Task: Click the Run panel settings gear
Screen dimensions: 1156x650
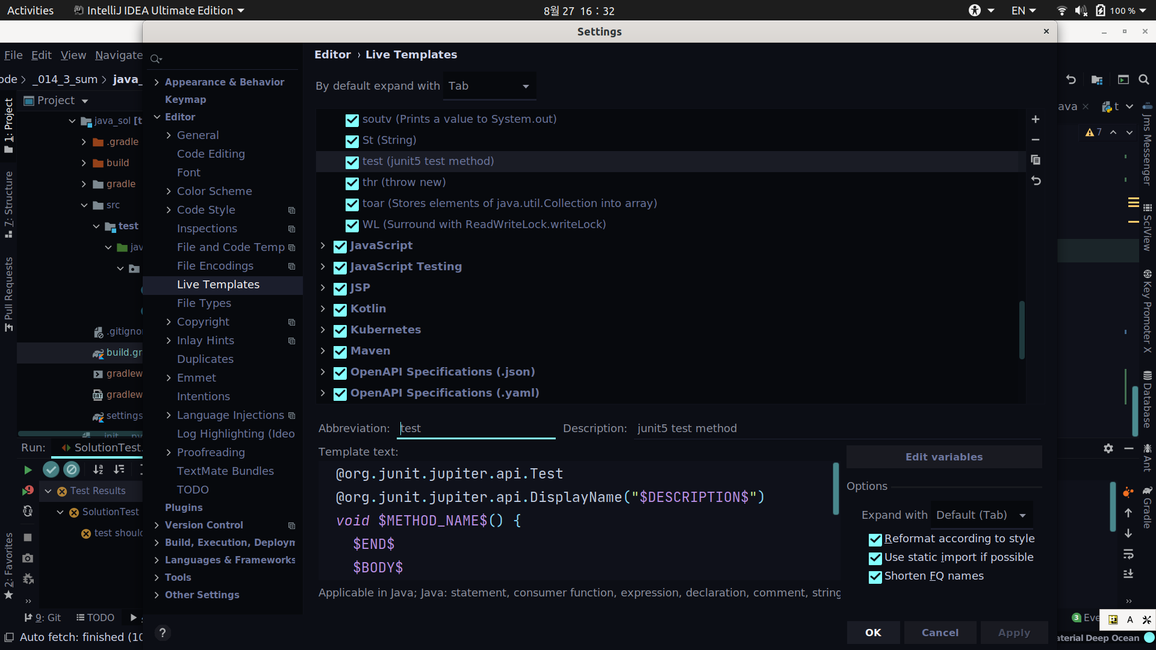Action: click(x=1108, y=448)
